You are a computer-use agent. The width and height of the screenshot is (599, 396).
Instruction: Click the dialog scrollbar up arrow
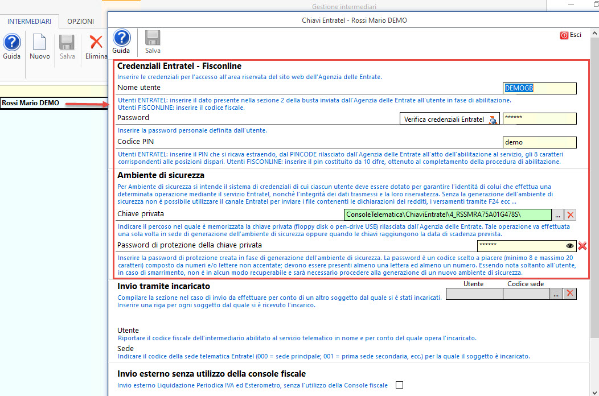coord(594,34)
